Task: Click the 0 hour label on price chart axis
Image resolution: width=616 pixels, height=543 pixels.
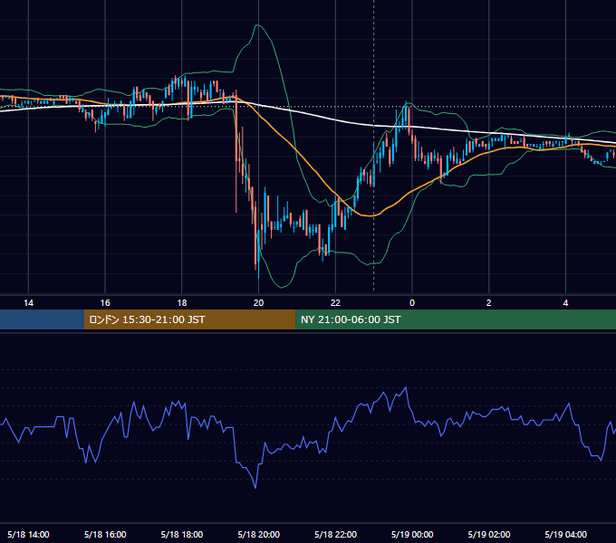Action: tap(412, 303)
